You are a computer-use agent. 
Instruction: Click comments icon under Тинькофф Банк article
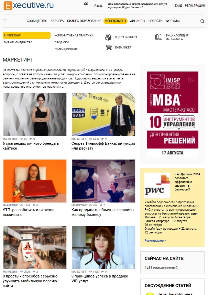[102, 139]
